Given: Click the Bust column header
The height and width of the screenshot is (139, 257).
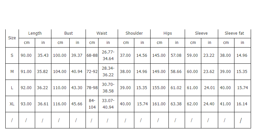Looking at the screenshot, I should (69, 33).
